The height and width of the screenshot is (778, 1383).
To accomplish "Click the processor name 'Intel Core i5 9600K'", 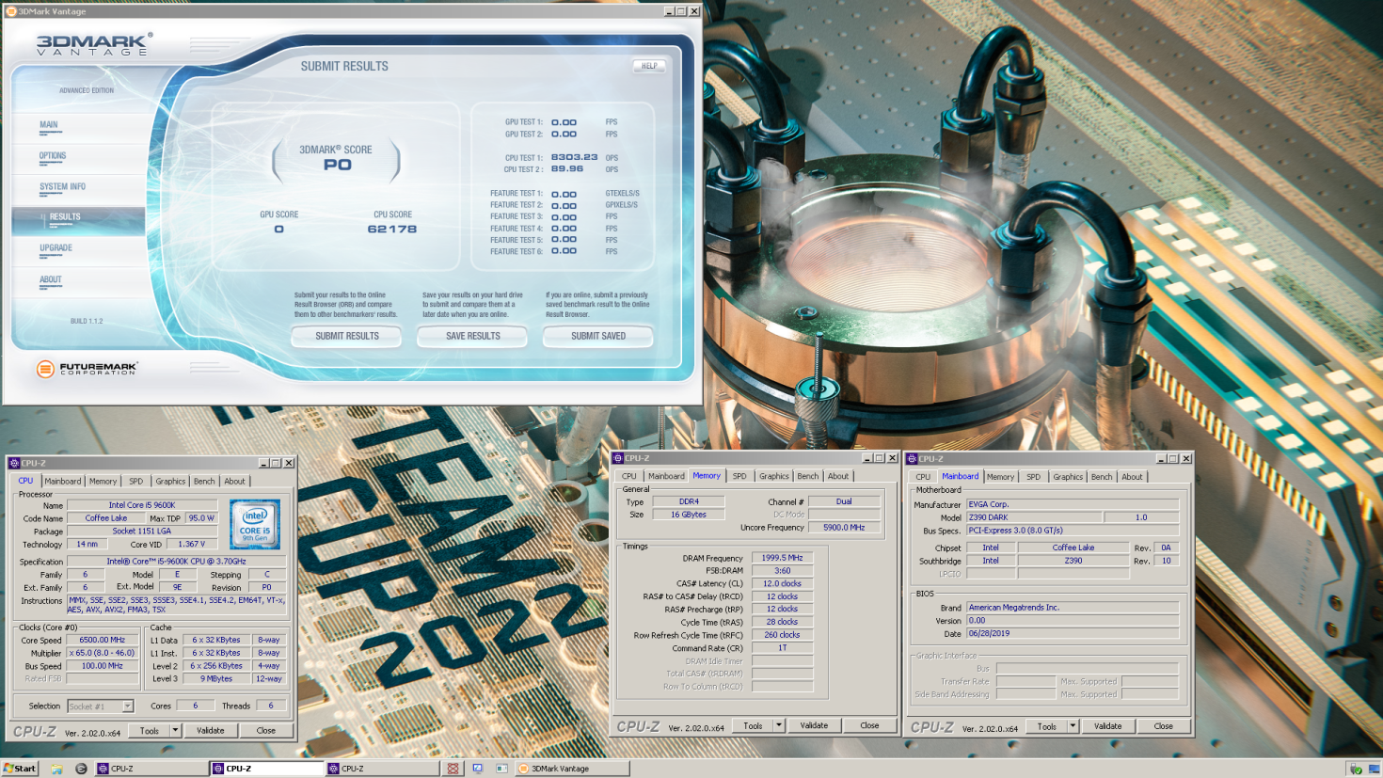I will [142, 505].
